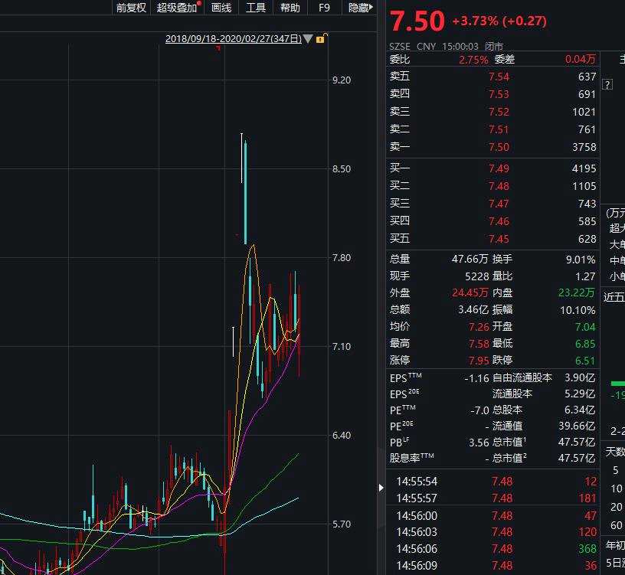625x575 pixels.
Task: Click the tall cyan candlestick near 8.50
Action: tap(245, 192)
